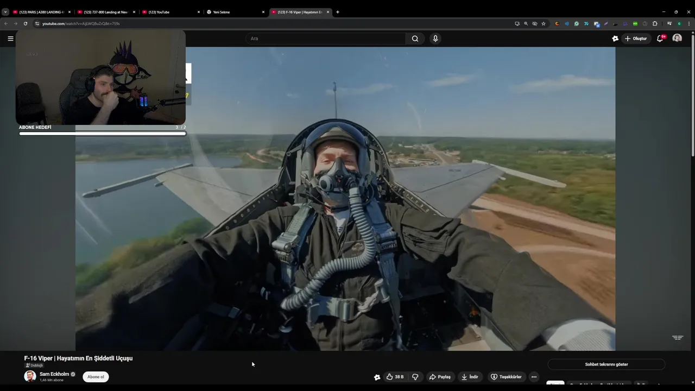The height and width of the screenshot is (391, 695).
Task: Open the orange C extension icon
Action: [x=557, y=23]
